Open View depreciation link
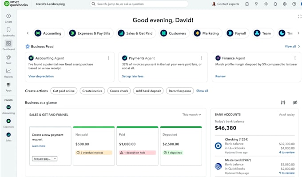 point(41,76)
